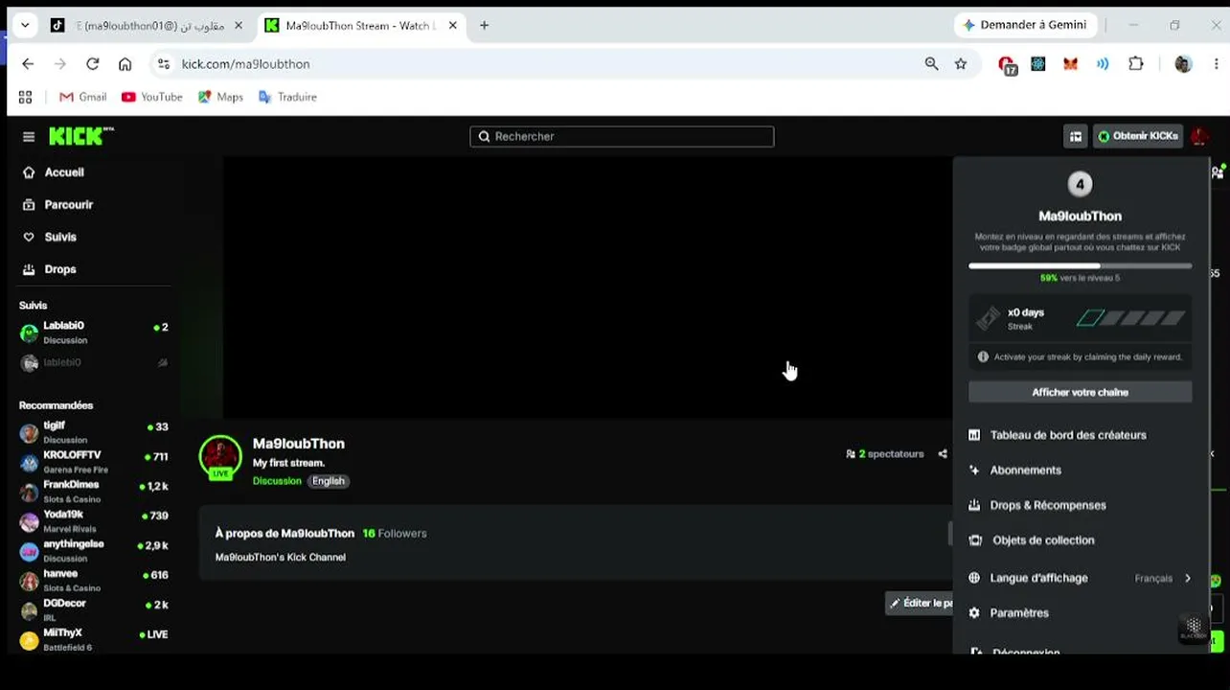Open the MetaMask fox extension icon
The height and width of the screenshot is (690, 1230).
[x=1070, y=64]
